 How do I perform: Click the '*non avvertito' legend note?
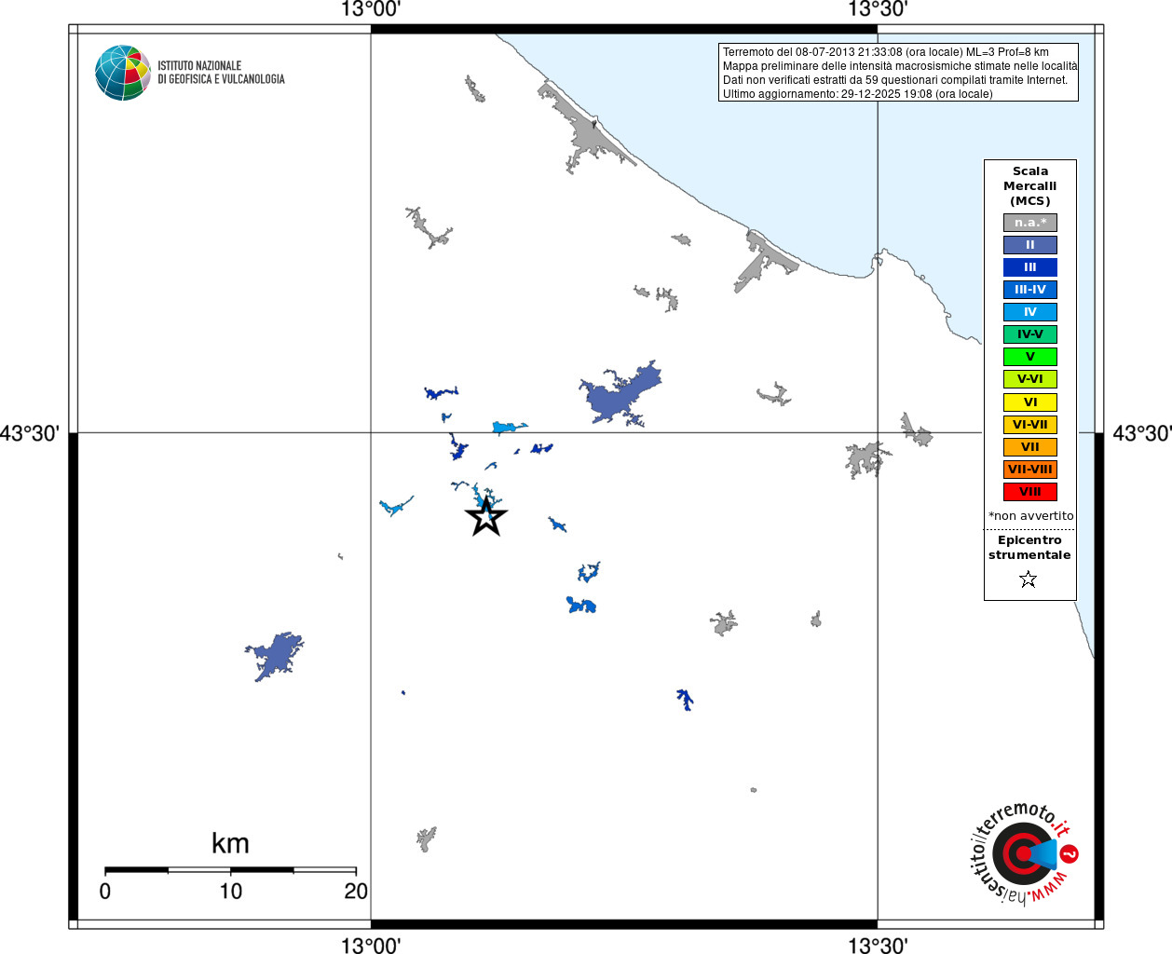[x=1030, y=516]
